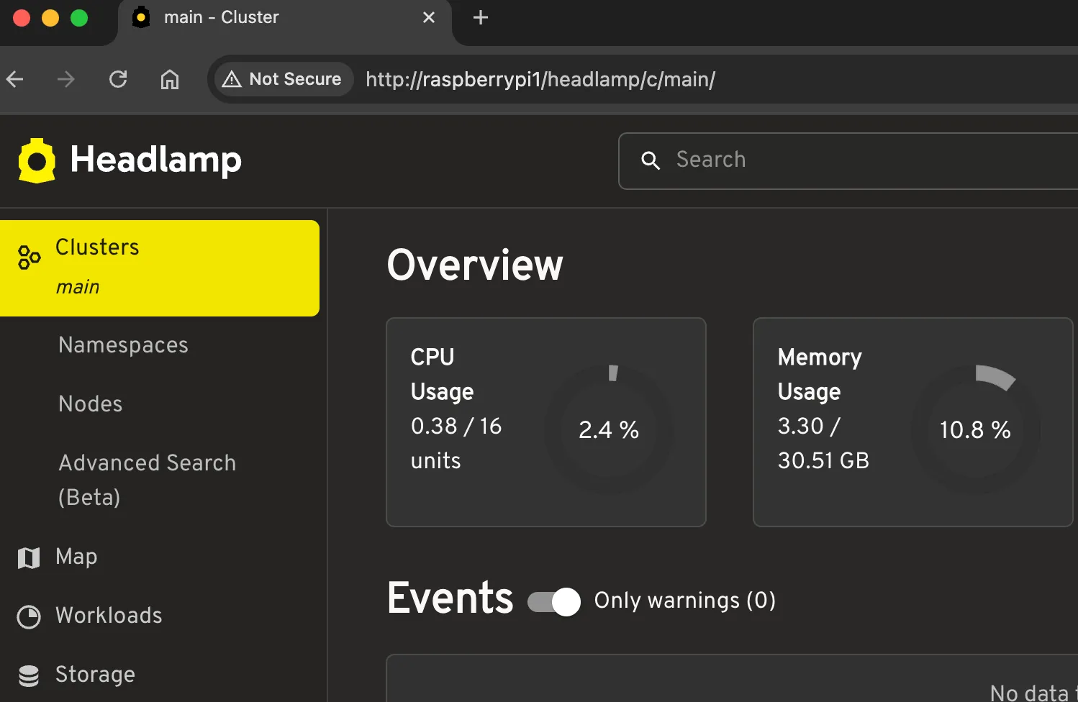Click the CPU usage gauge
The height and width of the screenshot is (702, 1078).
tap(610, 429)
